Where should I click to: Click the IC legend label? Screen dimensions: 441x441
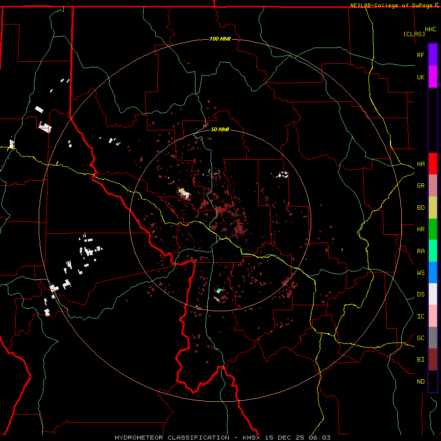pyautogui.click(x=420, y=317)
